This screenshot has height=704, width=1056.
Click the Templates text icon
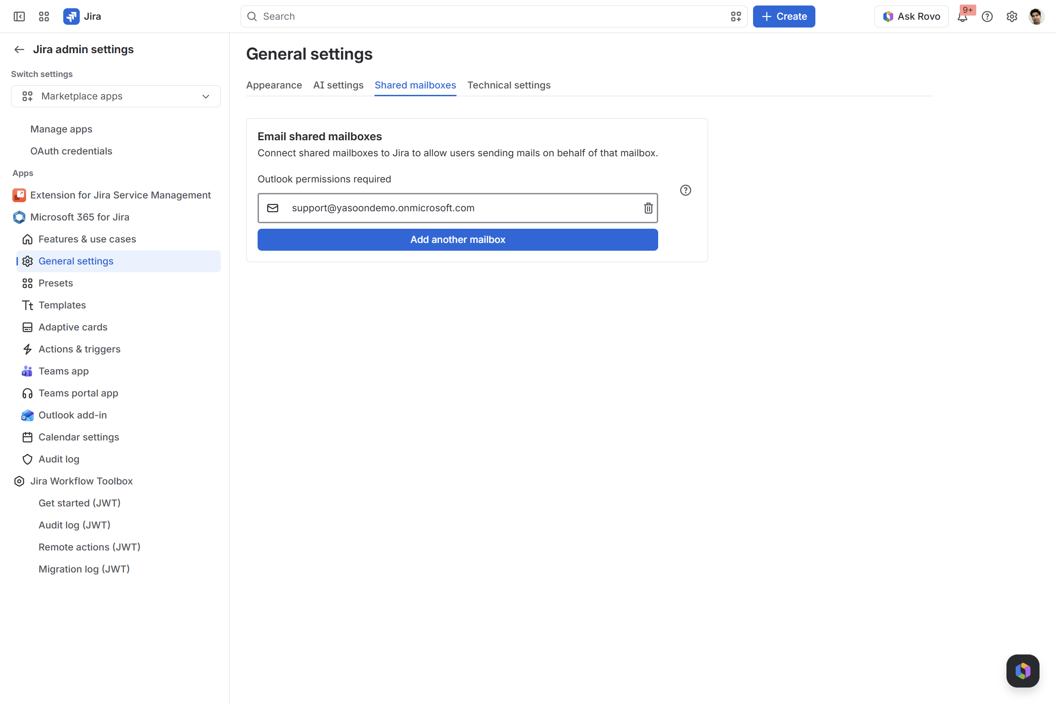click(27, 305)
